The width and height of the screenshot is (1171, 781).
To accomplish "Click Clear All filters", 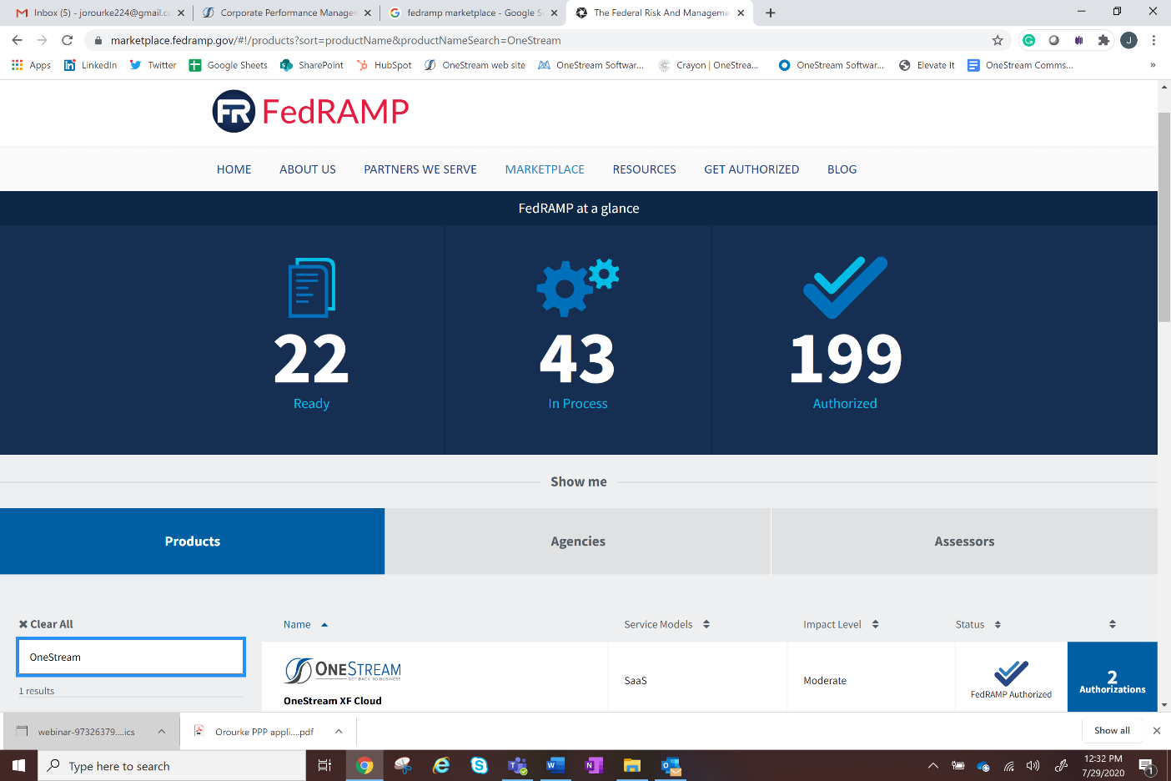I will [x=46, y=624].
